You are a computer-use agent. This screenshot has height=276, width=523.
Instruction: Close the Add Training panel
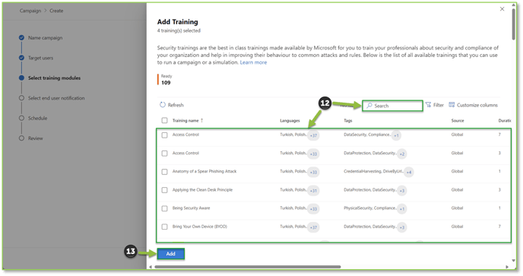(502, 9)
